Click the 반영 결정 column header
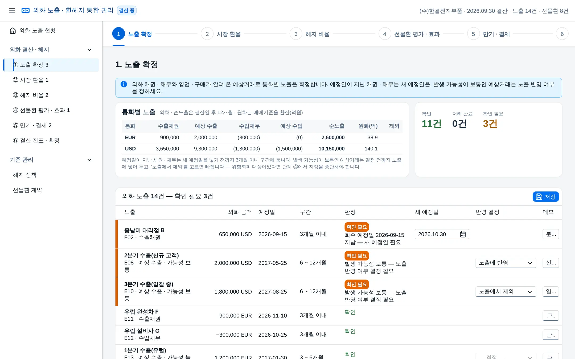This screenshot has height=359, width=575. (x=487, y=212)
